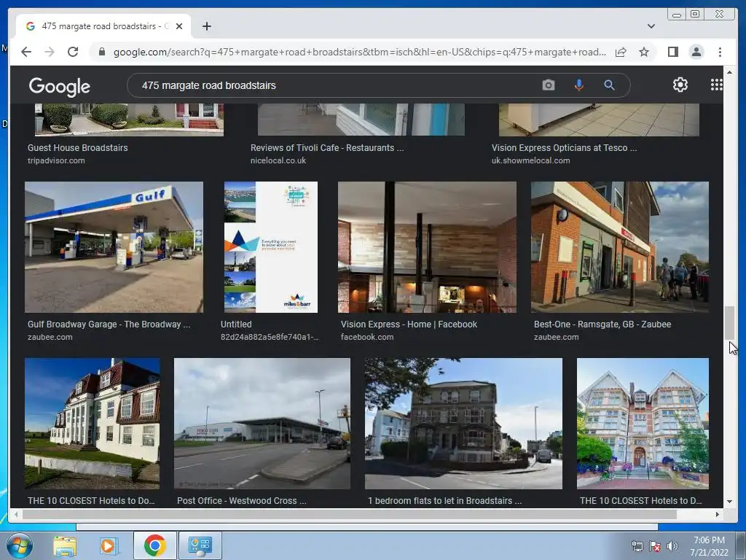Open network status tray icon
746x560 pixels.
pyautogui.click(x=637, y=546)
